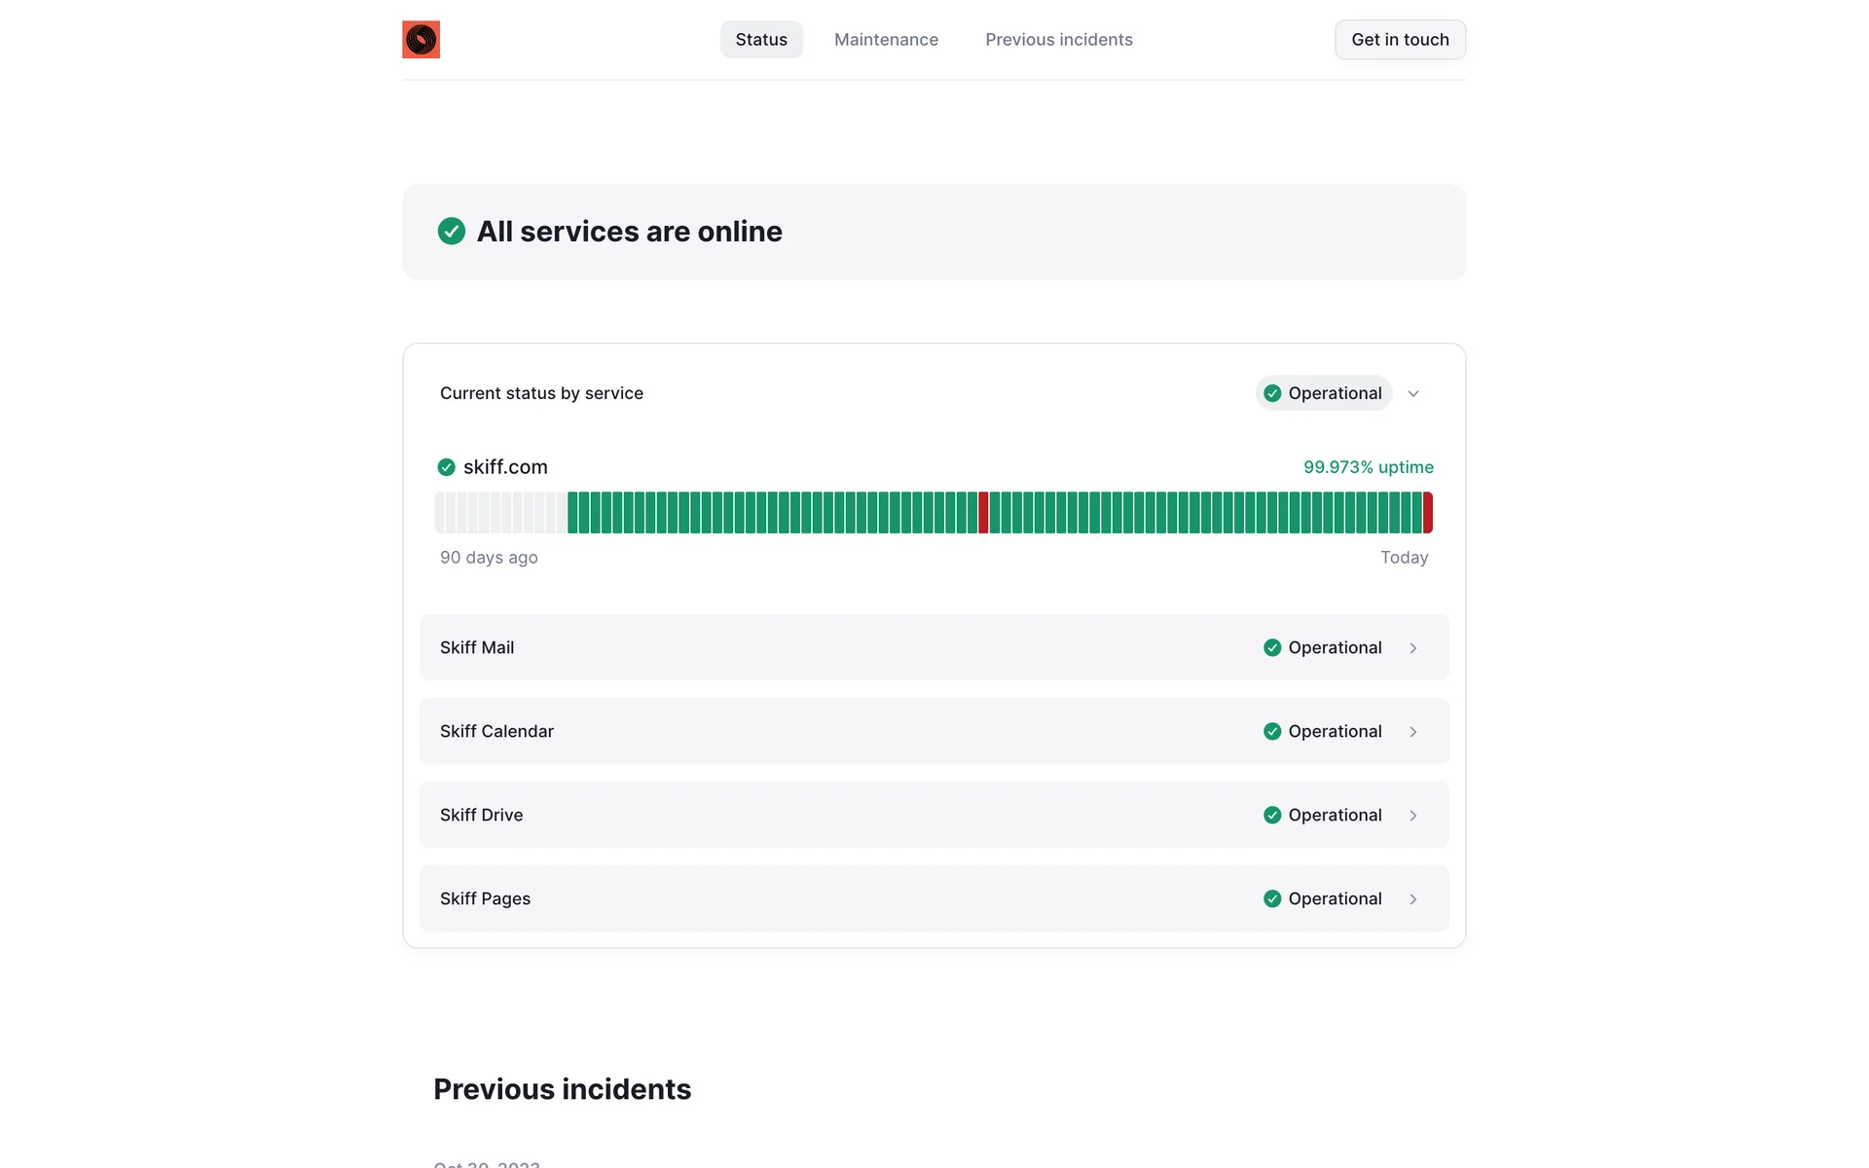Expand the Skiff Calendar row arrow
This screenshot has width=1869, height=1168.
(1413, 732)
